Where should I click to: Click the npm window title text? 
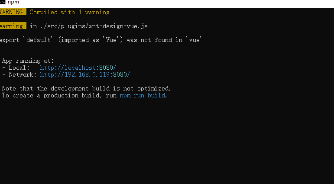click(x=13, y=2)
